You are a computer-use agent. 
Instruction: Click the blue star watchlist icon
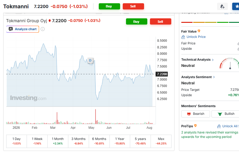(236, 7)
